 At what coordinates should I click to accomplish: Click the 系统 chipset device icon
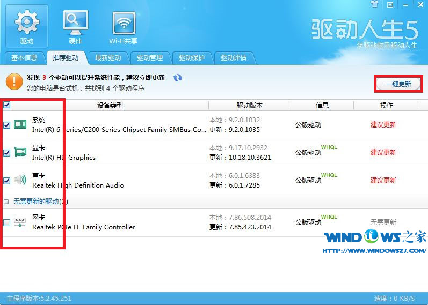[x=20, y=125]
